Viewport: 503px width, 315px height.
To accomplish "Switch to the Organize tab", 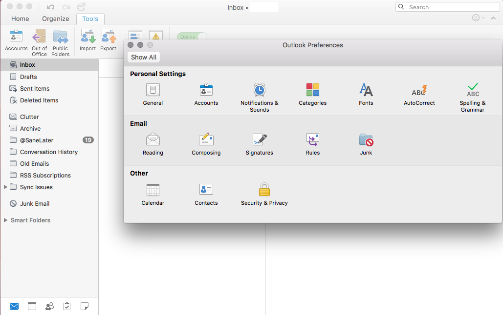I will click(x=55, y=19).
